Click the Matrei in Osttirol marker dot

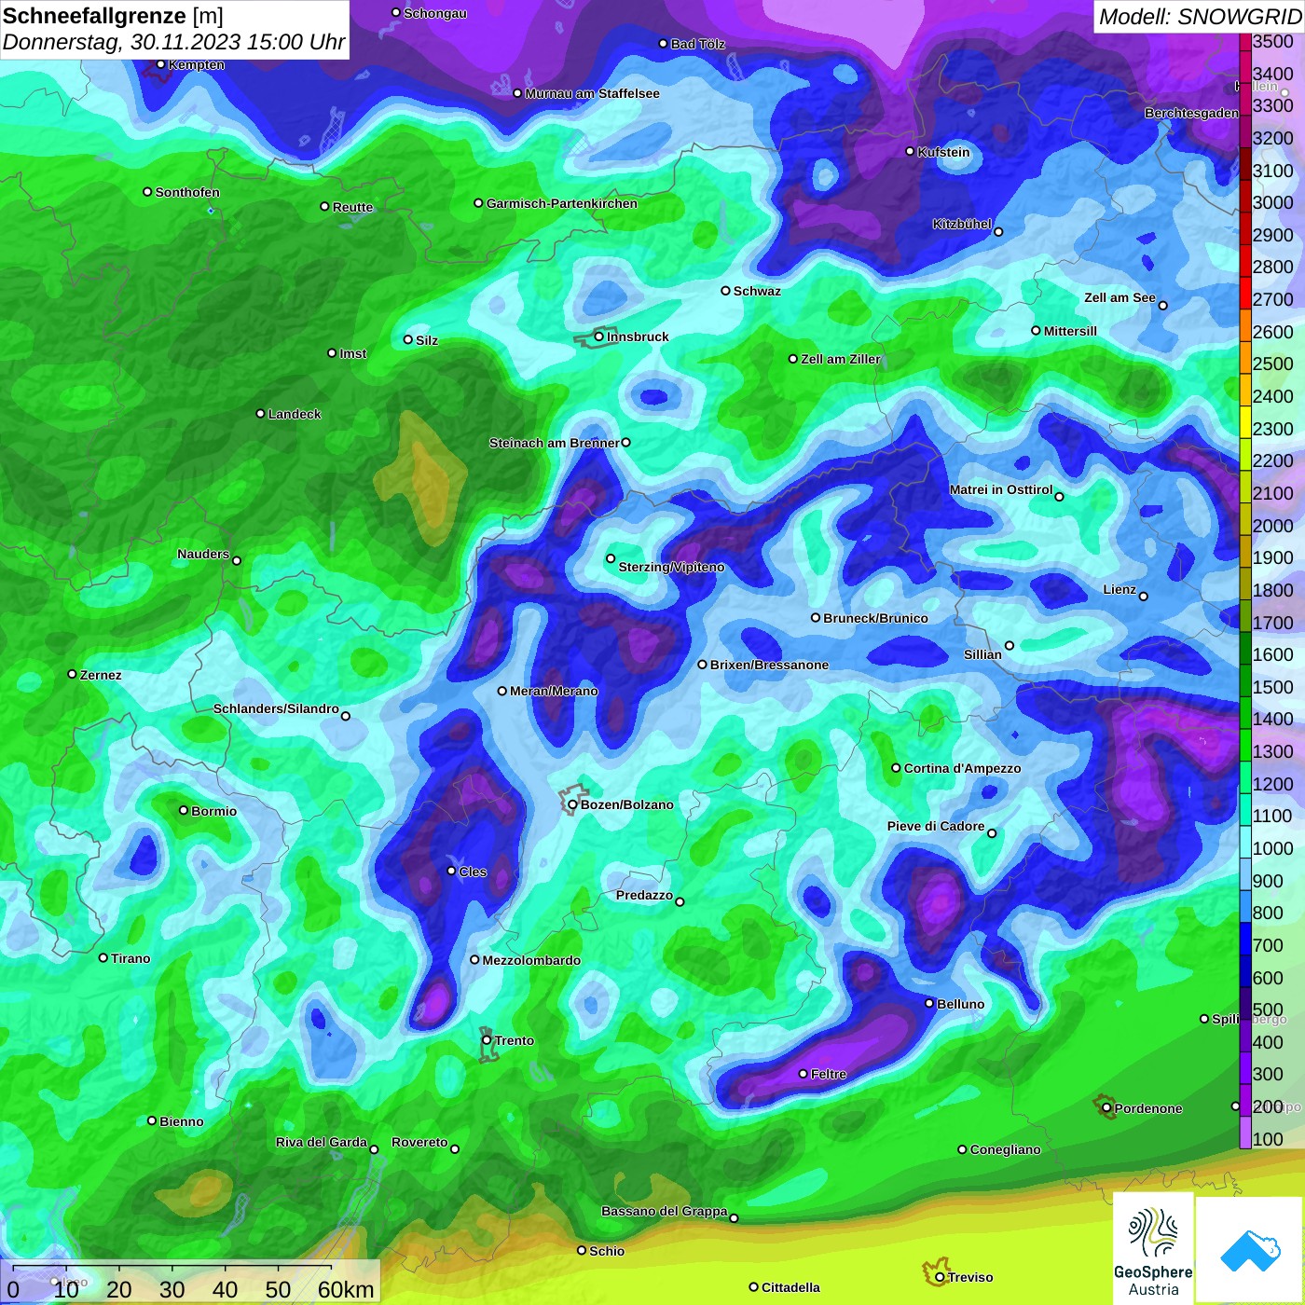(1059, 497)
